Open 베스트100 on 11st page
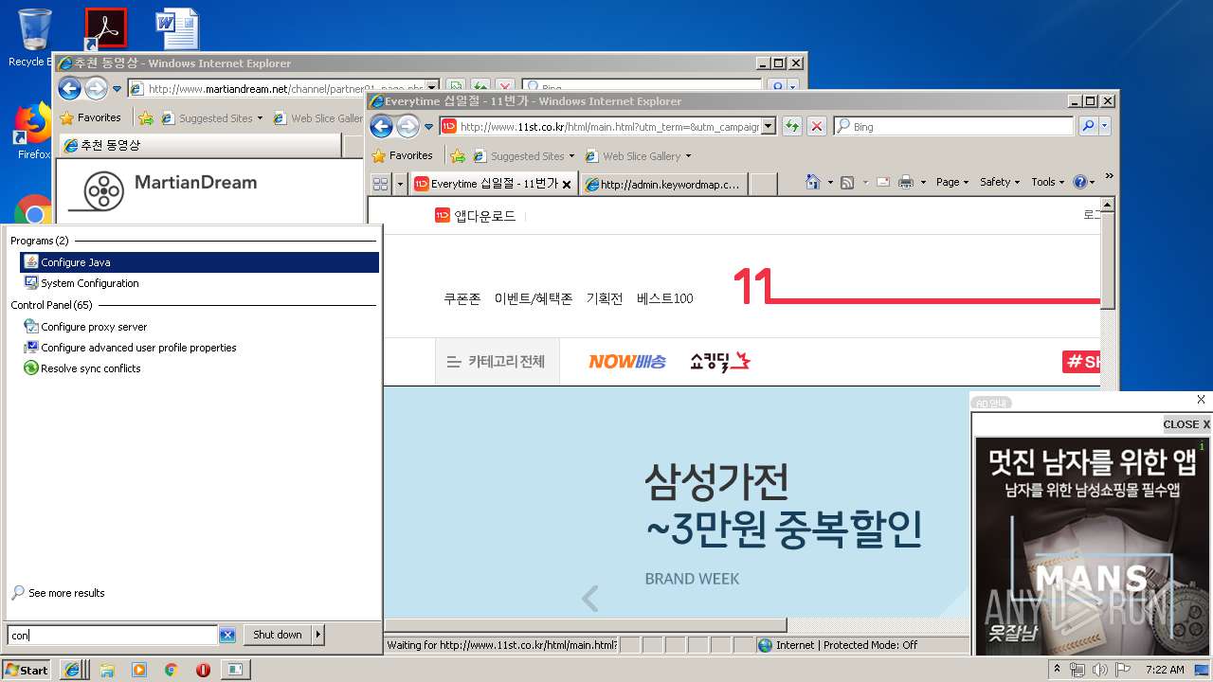Viewport: 1213px width, 682px height. pos(664,298)
